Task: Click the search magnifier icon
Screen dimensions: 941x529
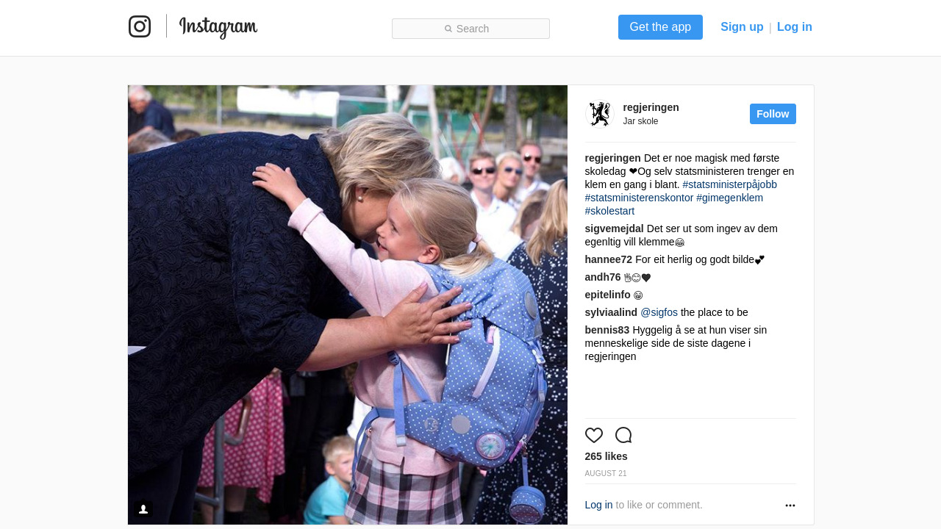Action: 448,29
